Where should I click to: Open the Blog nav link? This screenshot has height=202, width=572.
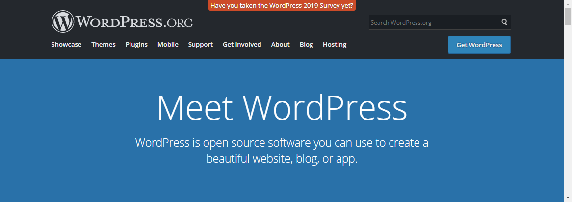306,45
